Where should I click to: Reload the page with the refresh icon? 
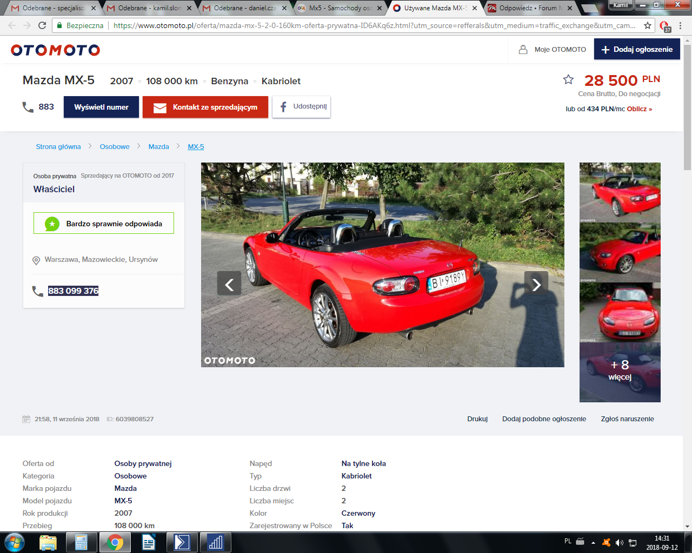[42, 25]
